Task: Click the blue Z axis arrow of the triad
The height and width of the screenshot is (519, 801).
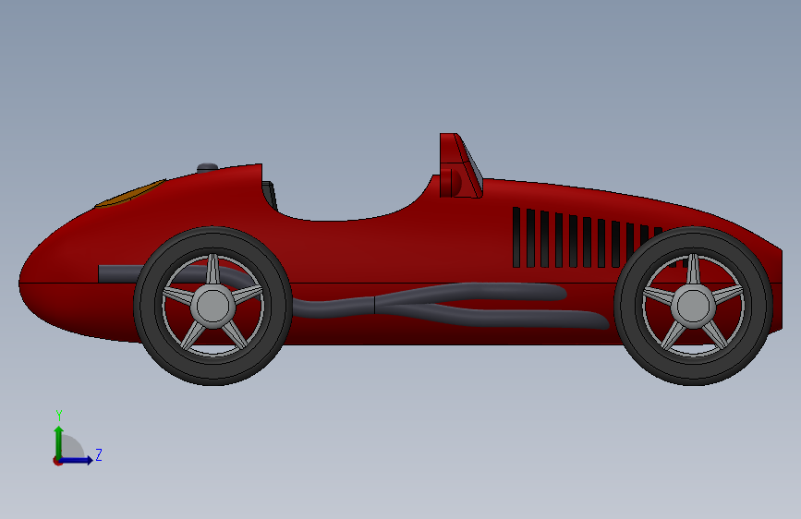Action: 77,460
